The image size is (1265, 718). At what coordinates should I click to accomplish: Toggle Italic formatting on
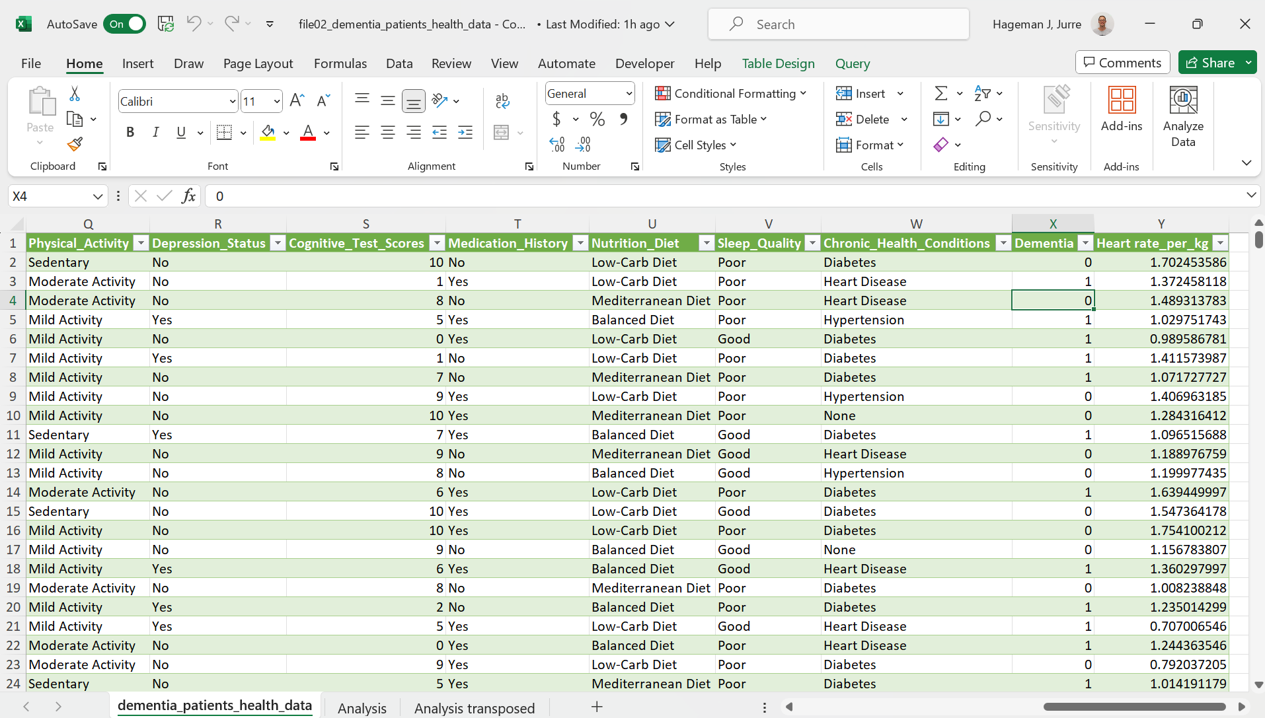click(x=155, y=132)
